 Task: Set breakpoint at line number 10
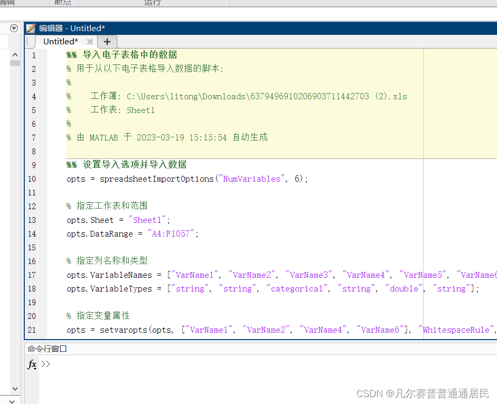tap(33, 179)
